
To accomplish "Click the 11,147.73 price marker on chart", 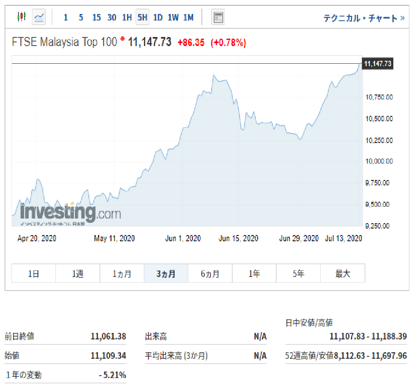I will click(377, 64).
